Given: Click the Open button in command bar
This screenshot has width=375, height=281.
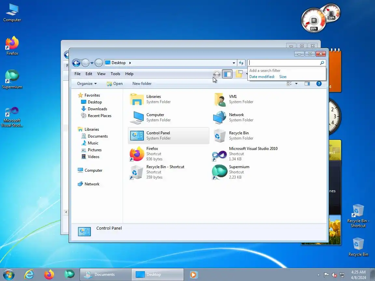Looking at the screenshot, I should 115,84.
